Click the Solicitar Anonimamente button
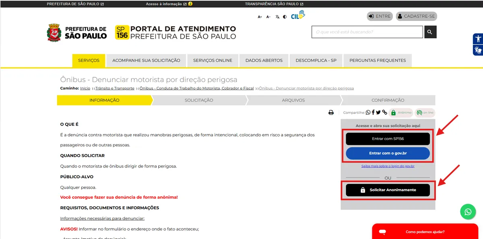Screen dimensions: 483x239 coord(388,190)
